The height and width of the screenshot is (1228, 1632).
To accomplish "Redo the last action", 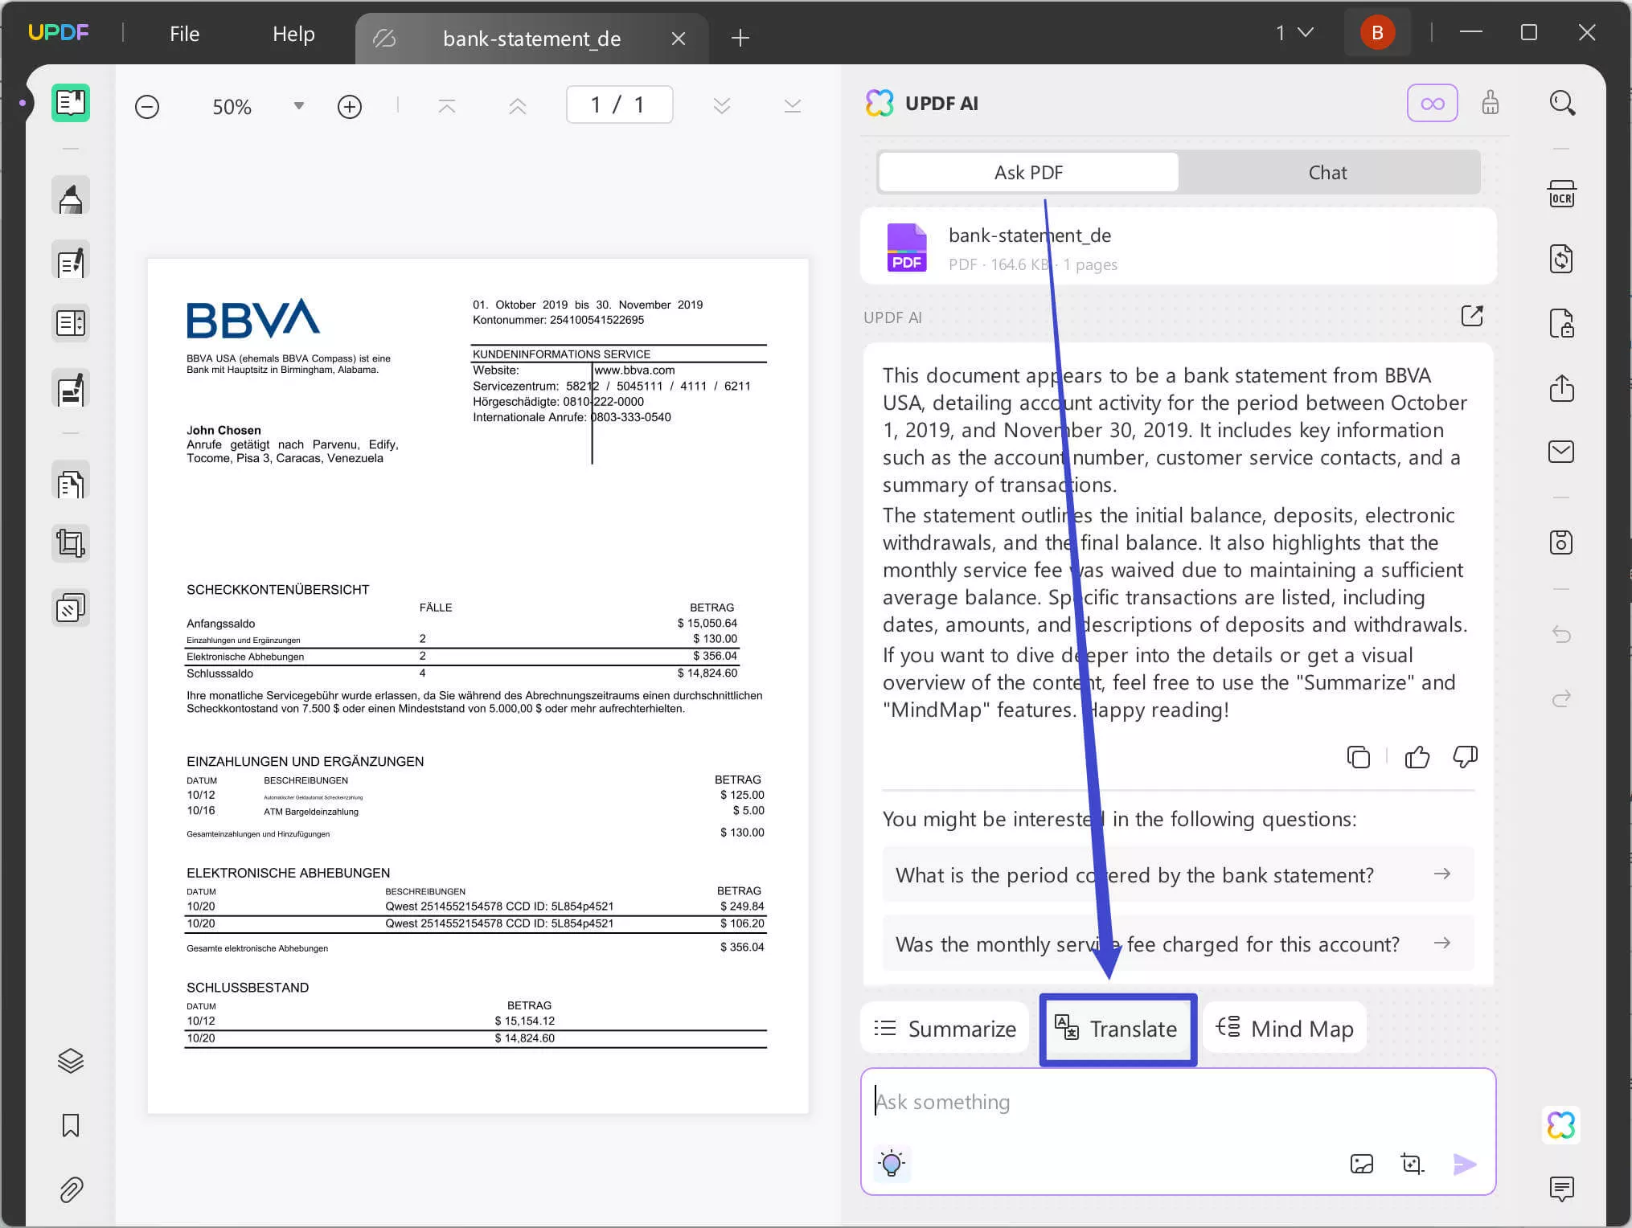I will pyautogui.click(x=1562, y=698).
